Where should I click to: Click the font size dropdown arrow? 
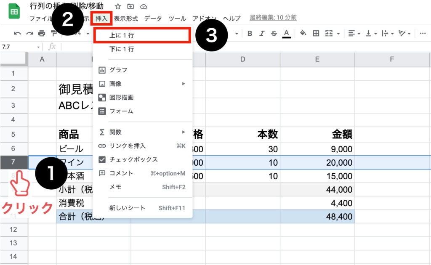236,34
